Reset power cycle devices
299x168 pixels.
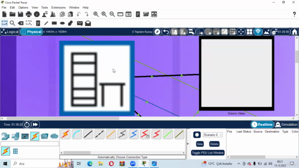click(x=27, y=125)
